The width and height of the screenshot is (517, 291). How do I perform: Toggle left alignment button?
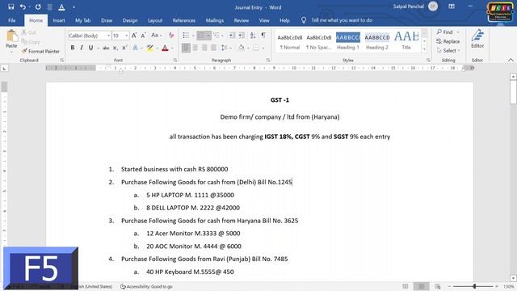tap(186, 48)
